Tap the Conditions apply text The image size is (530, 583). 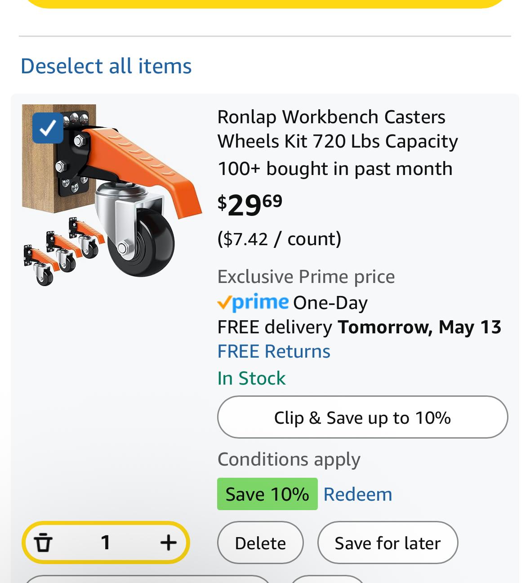coord(289,459)
